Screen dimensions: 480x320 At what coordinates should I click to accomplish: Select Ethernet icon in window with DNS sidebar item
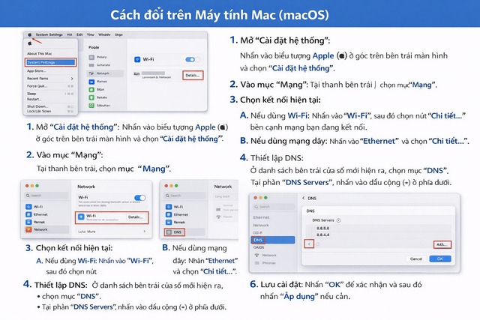click(169, 214)
